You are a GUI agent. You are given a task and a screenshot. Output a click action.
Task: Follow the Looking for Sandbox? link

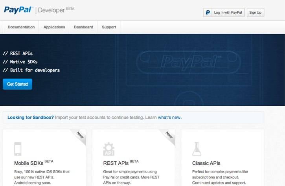pyautogui.click(x=31, y=118)
